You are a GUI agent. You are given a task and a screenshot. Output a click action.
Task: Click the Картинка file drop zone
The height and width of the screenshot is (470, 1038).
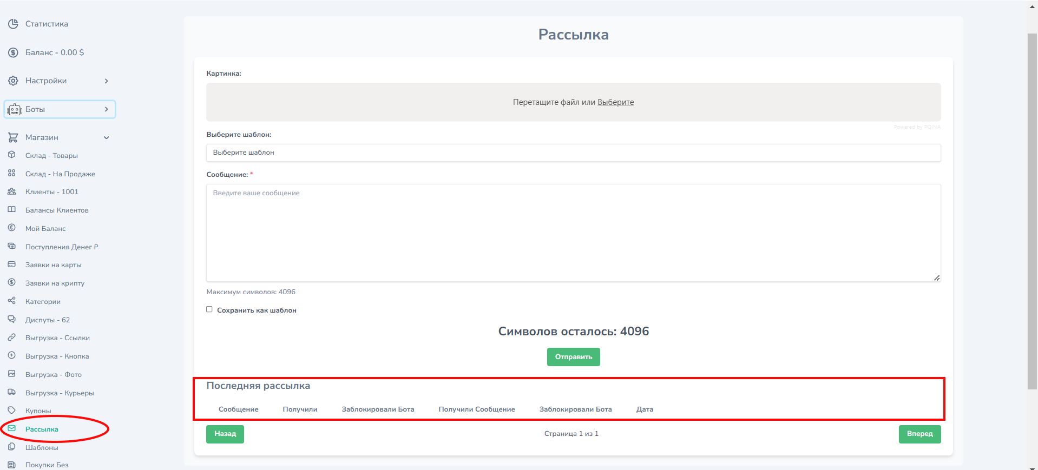point(573,102)
